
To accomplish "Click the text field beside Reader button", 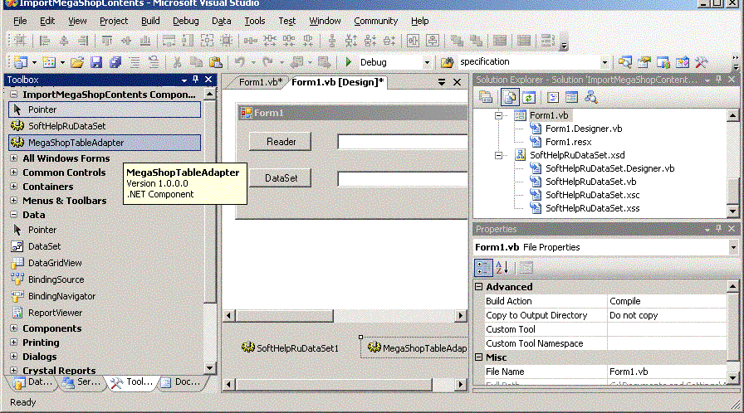I will point(403,142).
